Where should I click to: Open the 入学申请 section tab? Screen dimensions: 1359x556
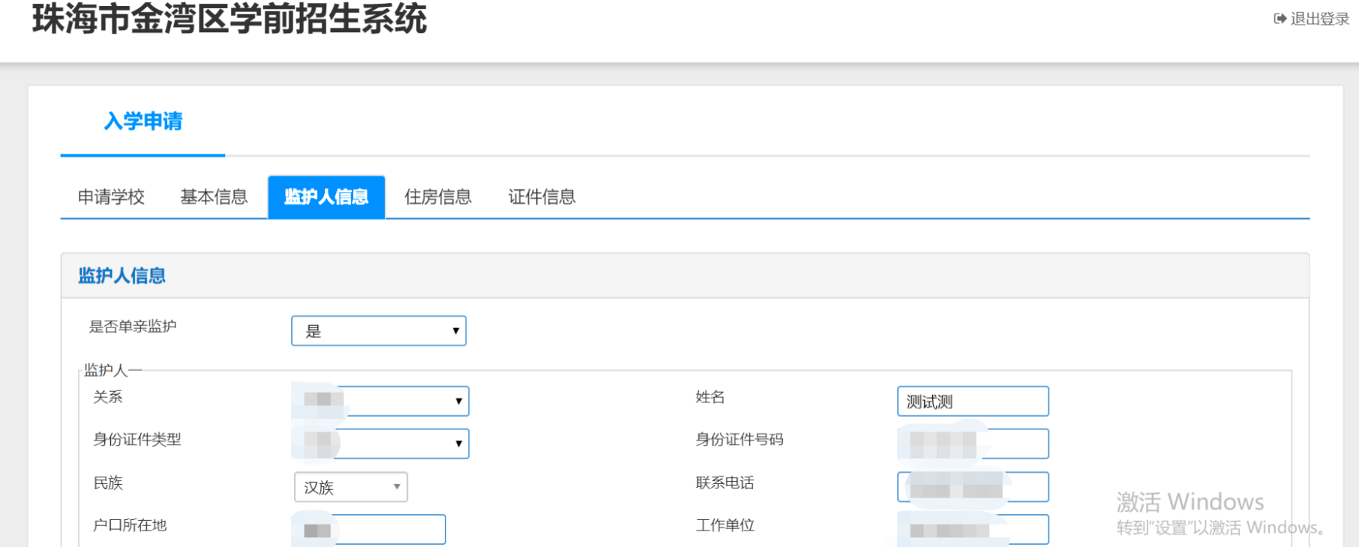(143, 121)
